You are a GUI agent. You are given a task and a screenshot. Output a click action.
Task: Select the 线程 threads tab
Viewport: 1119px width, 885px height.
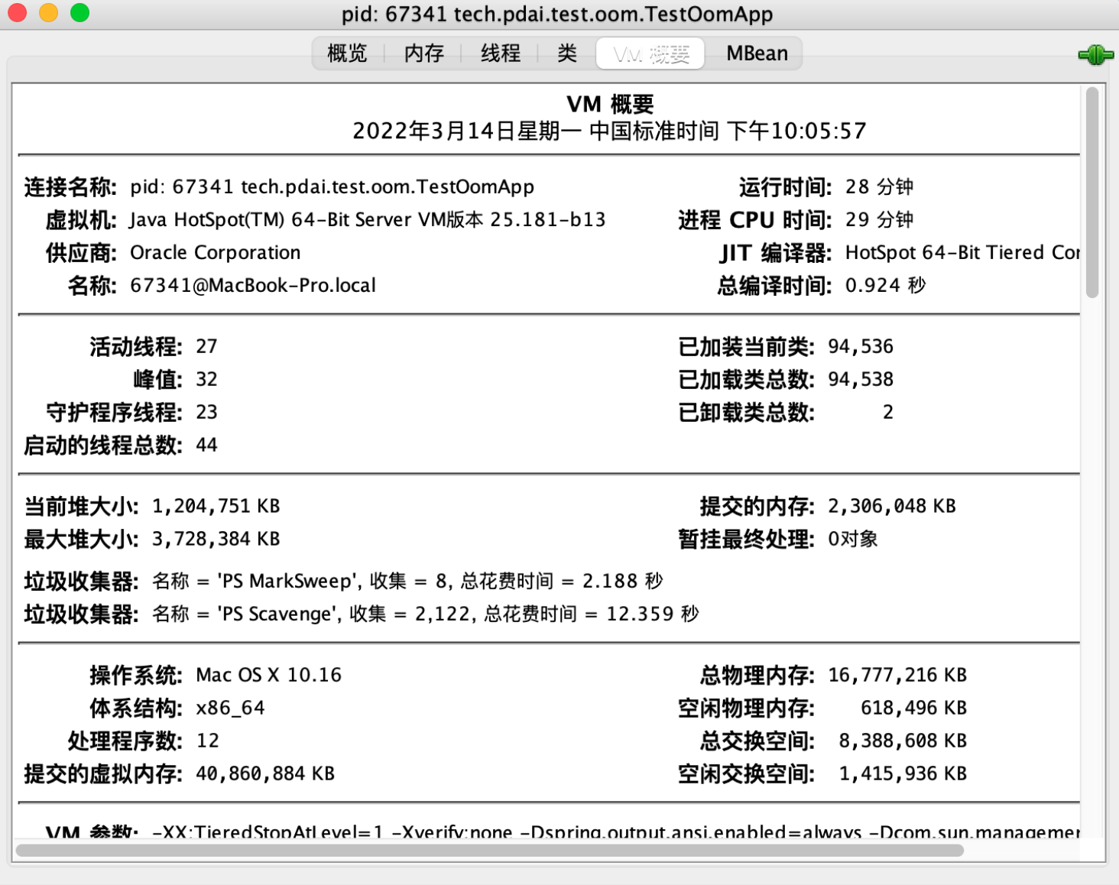[x=501, y=53]
